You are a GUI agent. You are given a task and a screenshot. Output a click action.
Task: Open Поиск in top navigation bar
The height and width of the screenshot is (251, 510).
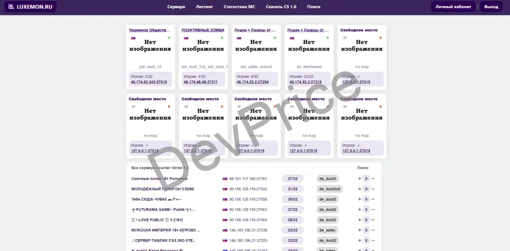[x=314, y=6]
